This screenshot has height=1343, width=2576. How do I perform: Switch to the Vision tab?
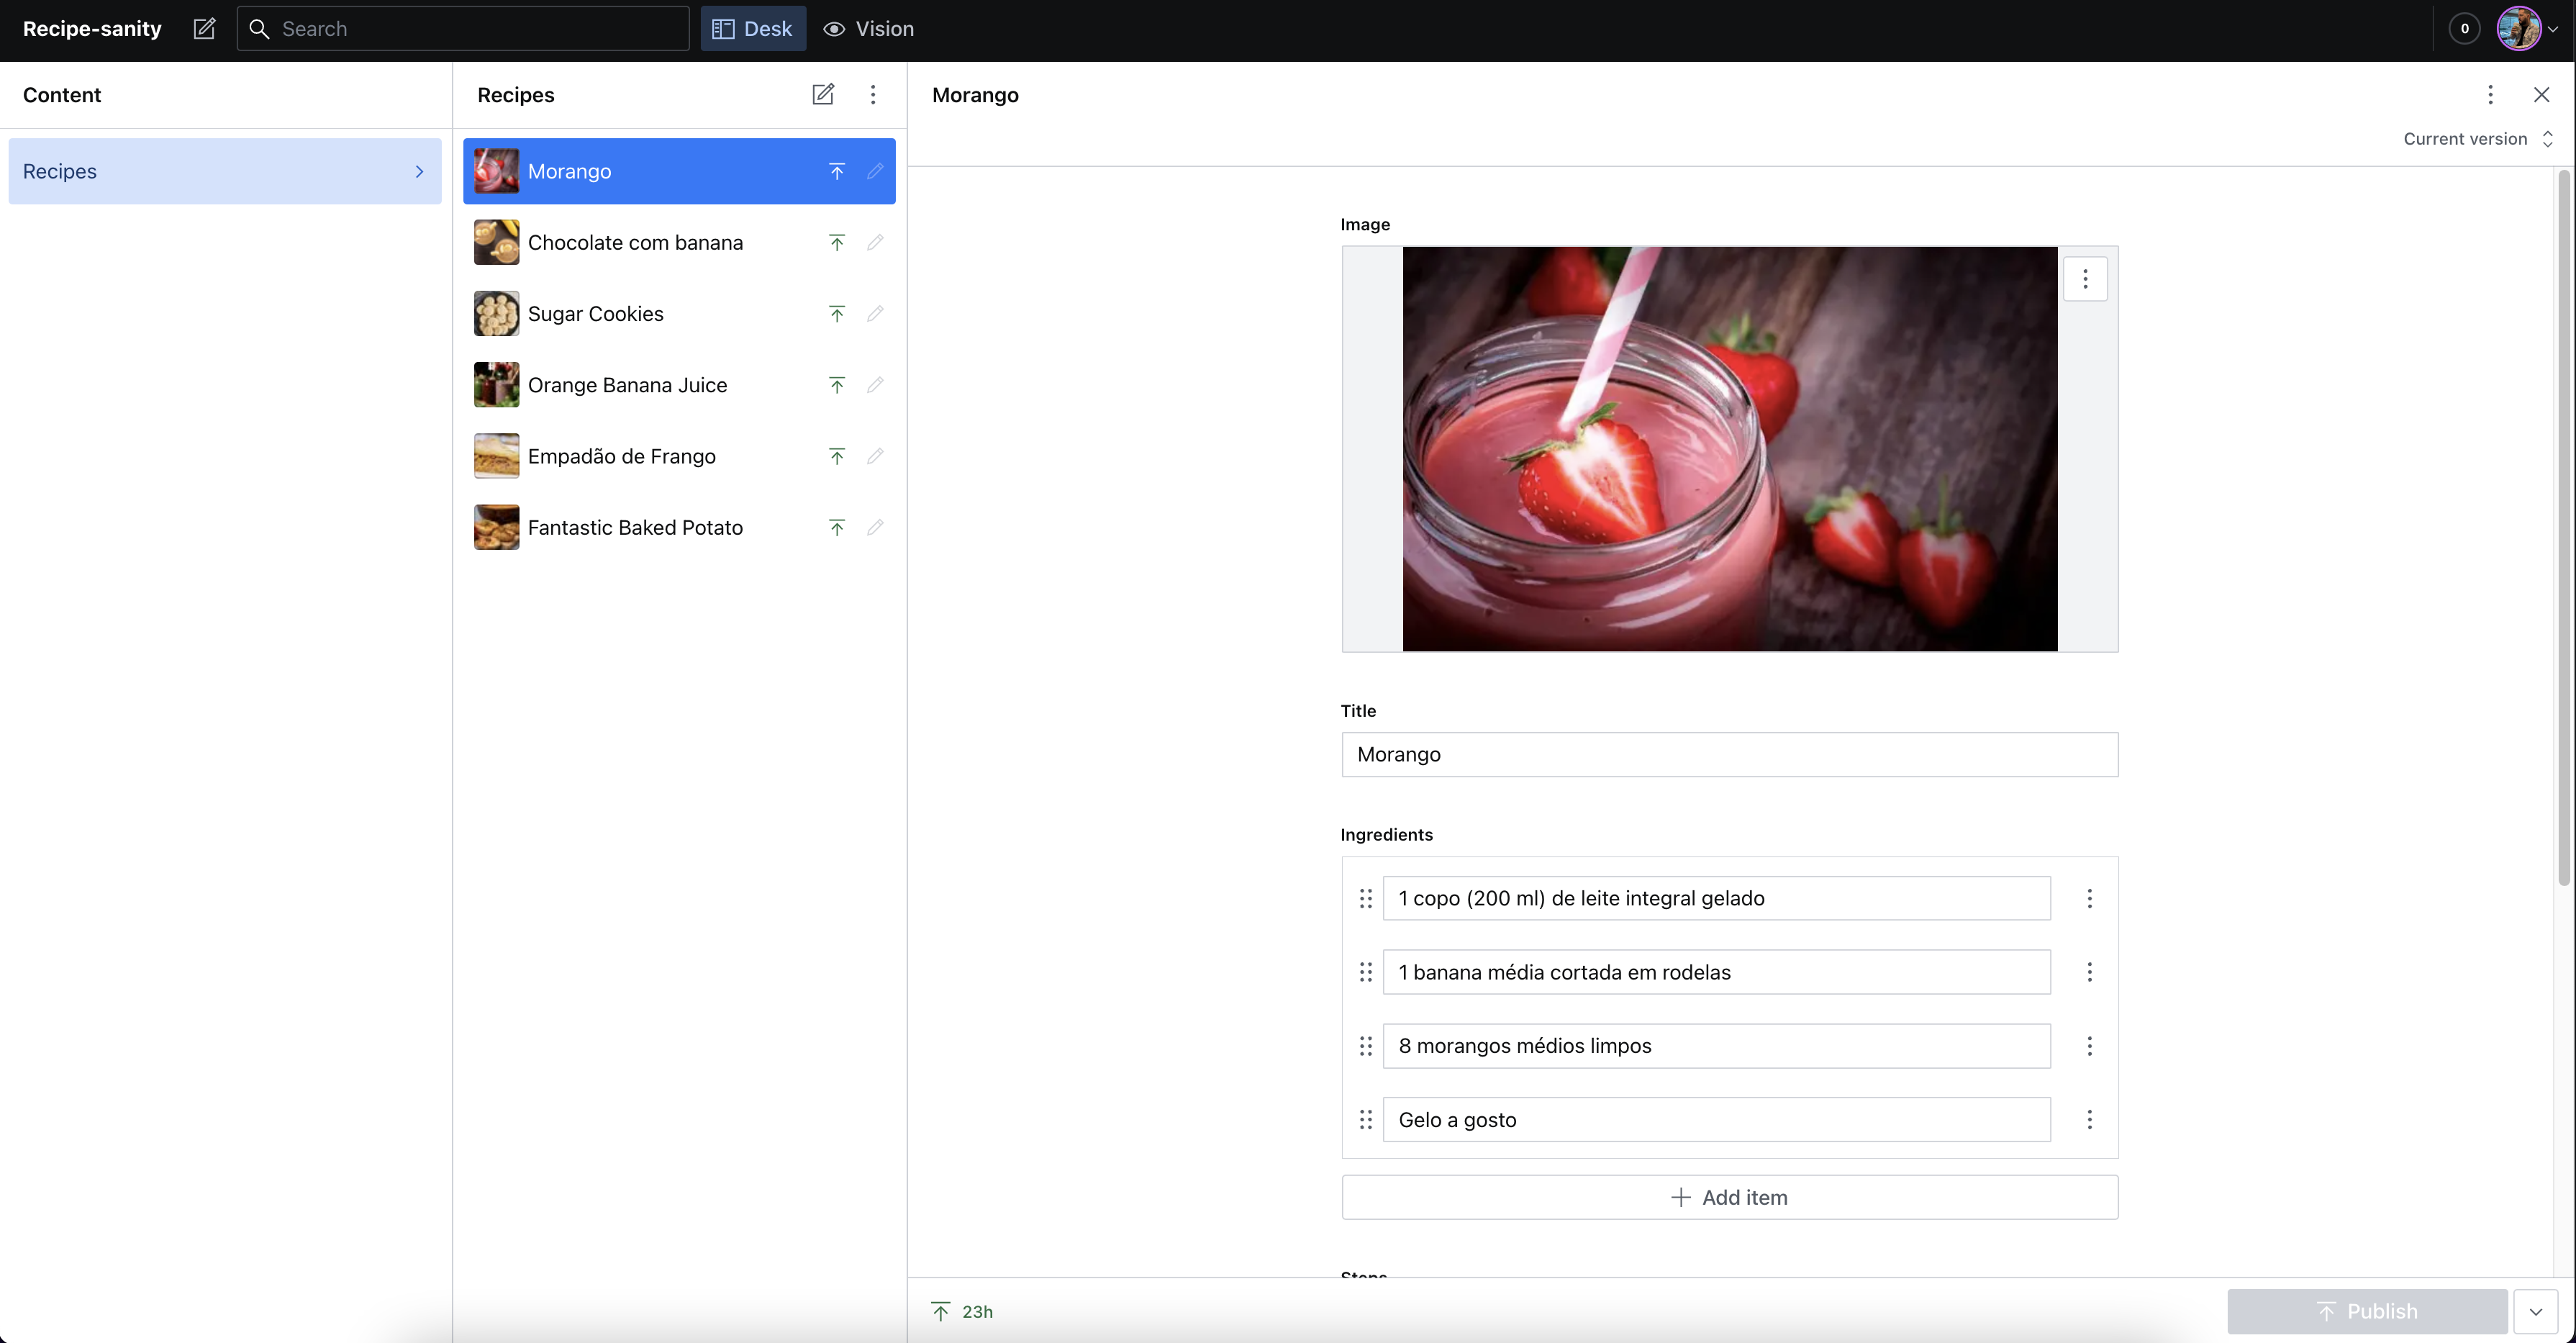click(868, 29)
